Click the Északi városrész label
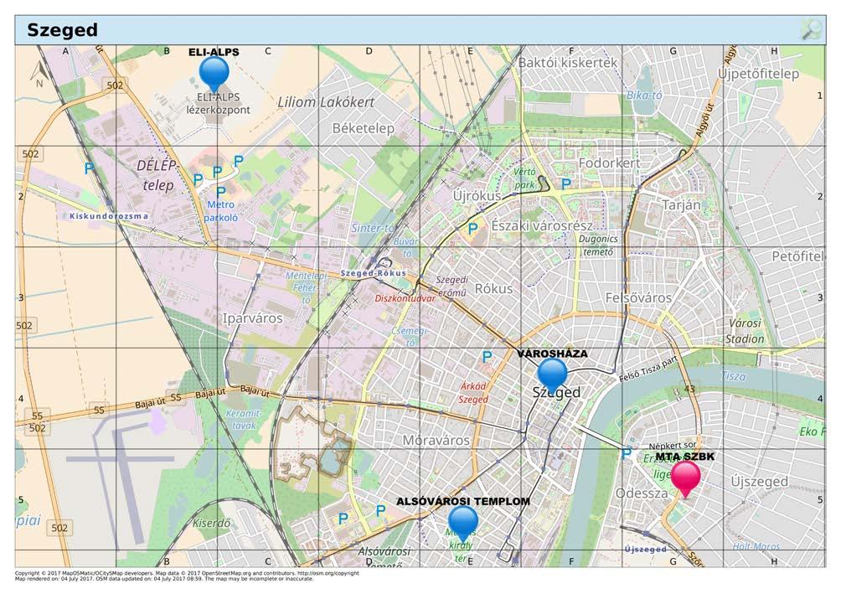The width and height of the screenshot is (841, 594). tap(542, 226)
